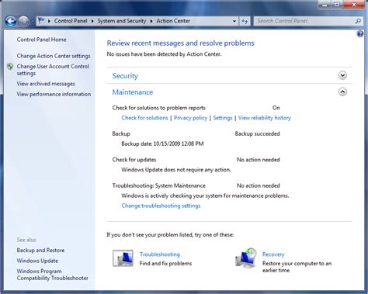Open Windows Program Compatibility Troubleshooter
The width and height of the screenshot is (368, 294).
coord(53,275)
